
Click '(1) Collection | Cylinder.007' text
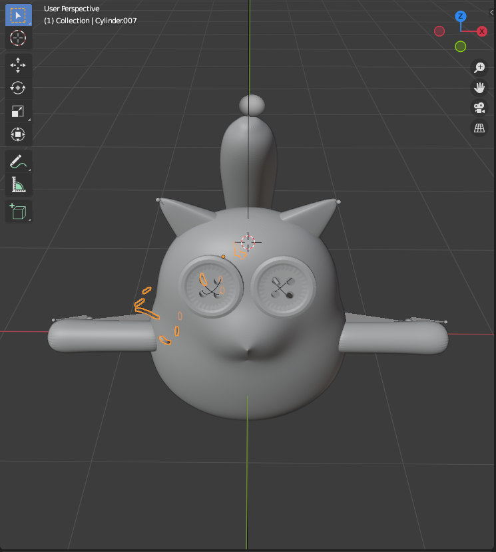[x=91, y=21]
